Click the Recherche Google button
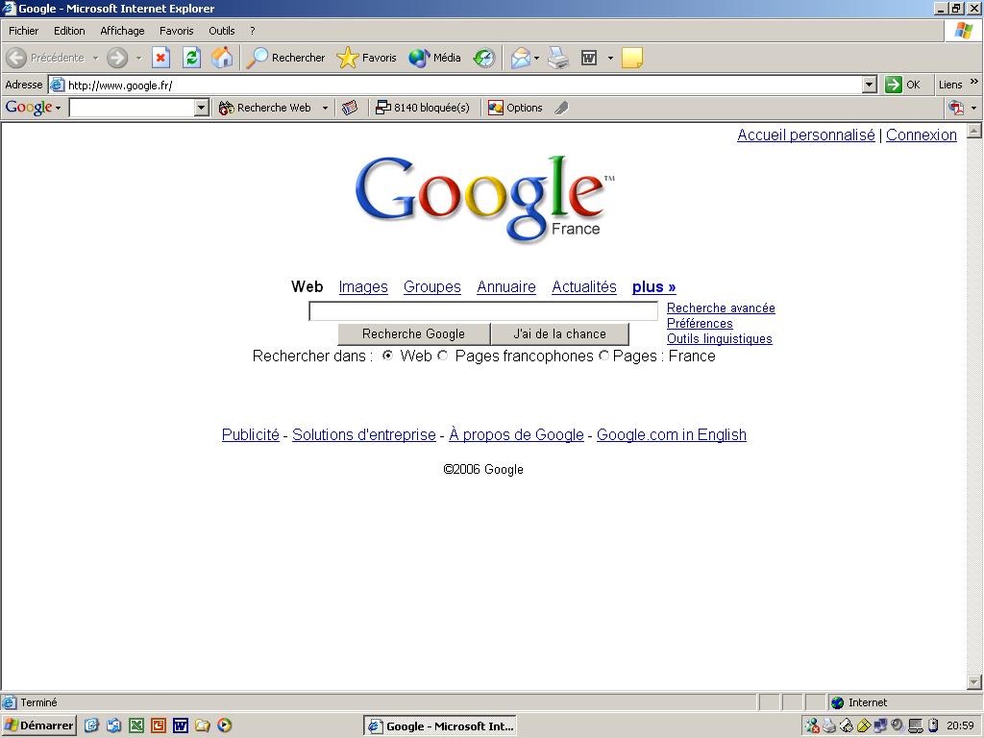This screenshot has height=738, width=984. point(413,333)
